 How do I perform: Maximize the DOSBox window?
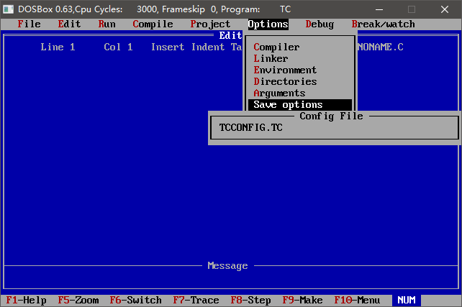pos(412,9)
